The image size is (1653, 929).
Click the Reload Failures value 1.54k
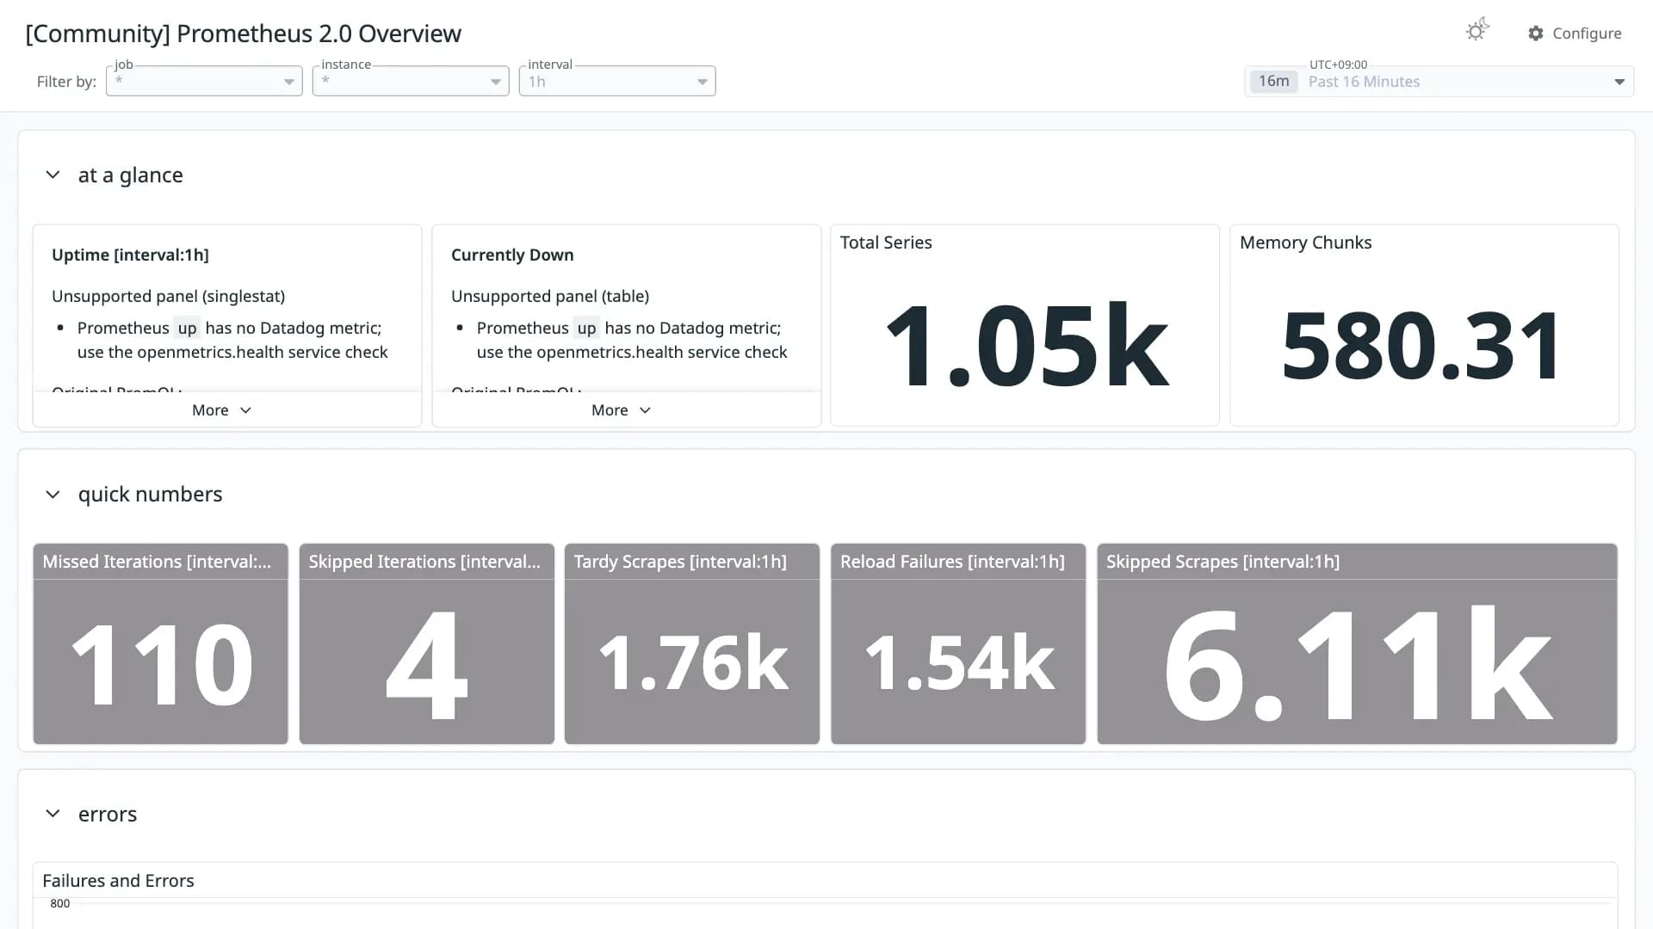coord(958,663)
